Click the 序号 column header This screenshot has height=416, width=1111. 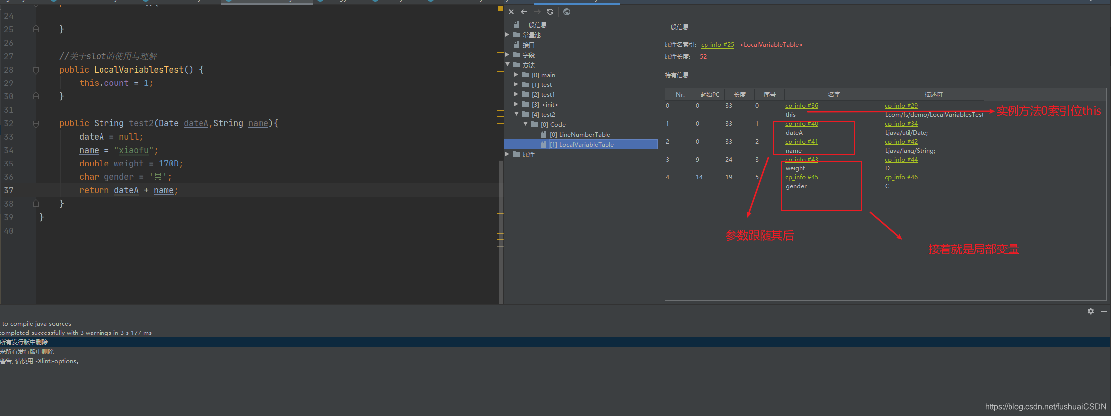tap(770, 94)
